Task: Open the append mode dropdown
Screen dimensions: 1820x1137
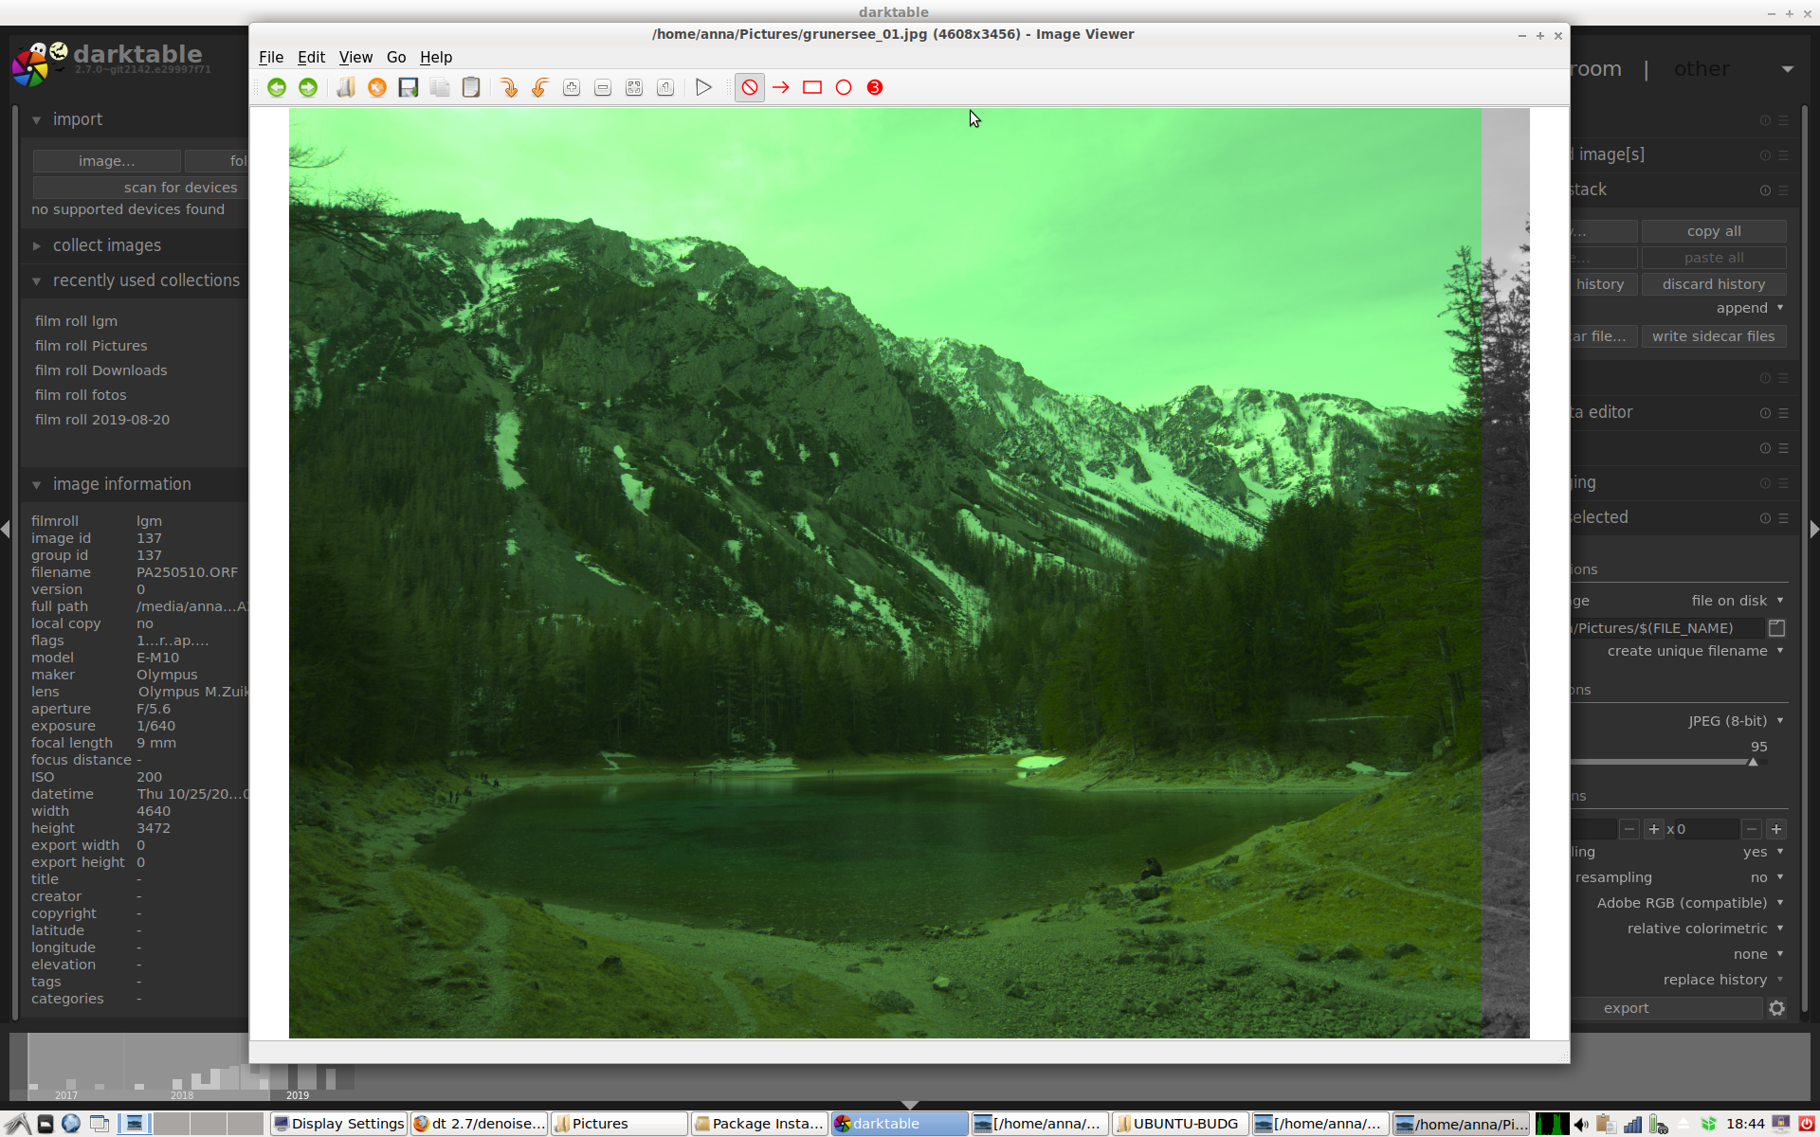Action: 1750,308
